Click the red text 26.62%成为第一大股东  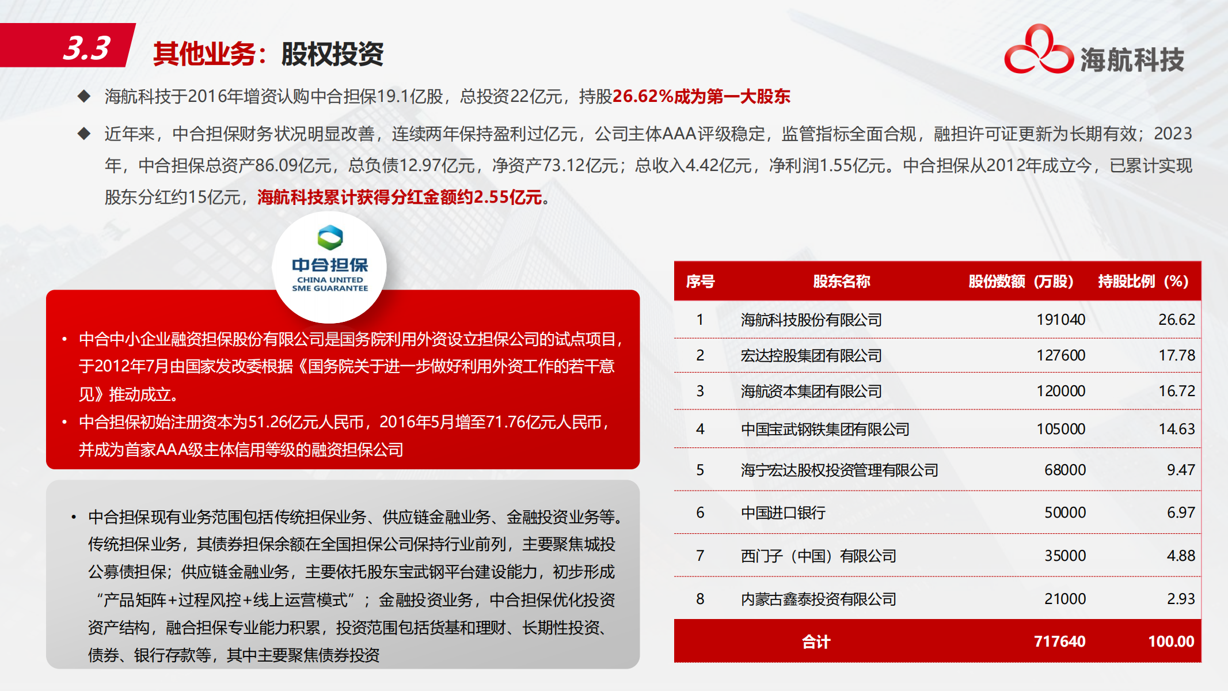coord(701,96)
